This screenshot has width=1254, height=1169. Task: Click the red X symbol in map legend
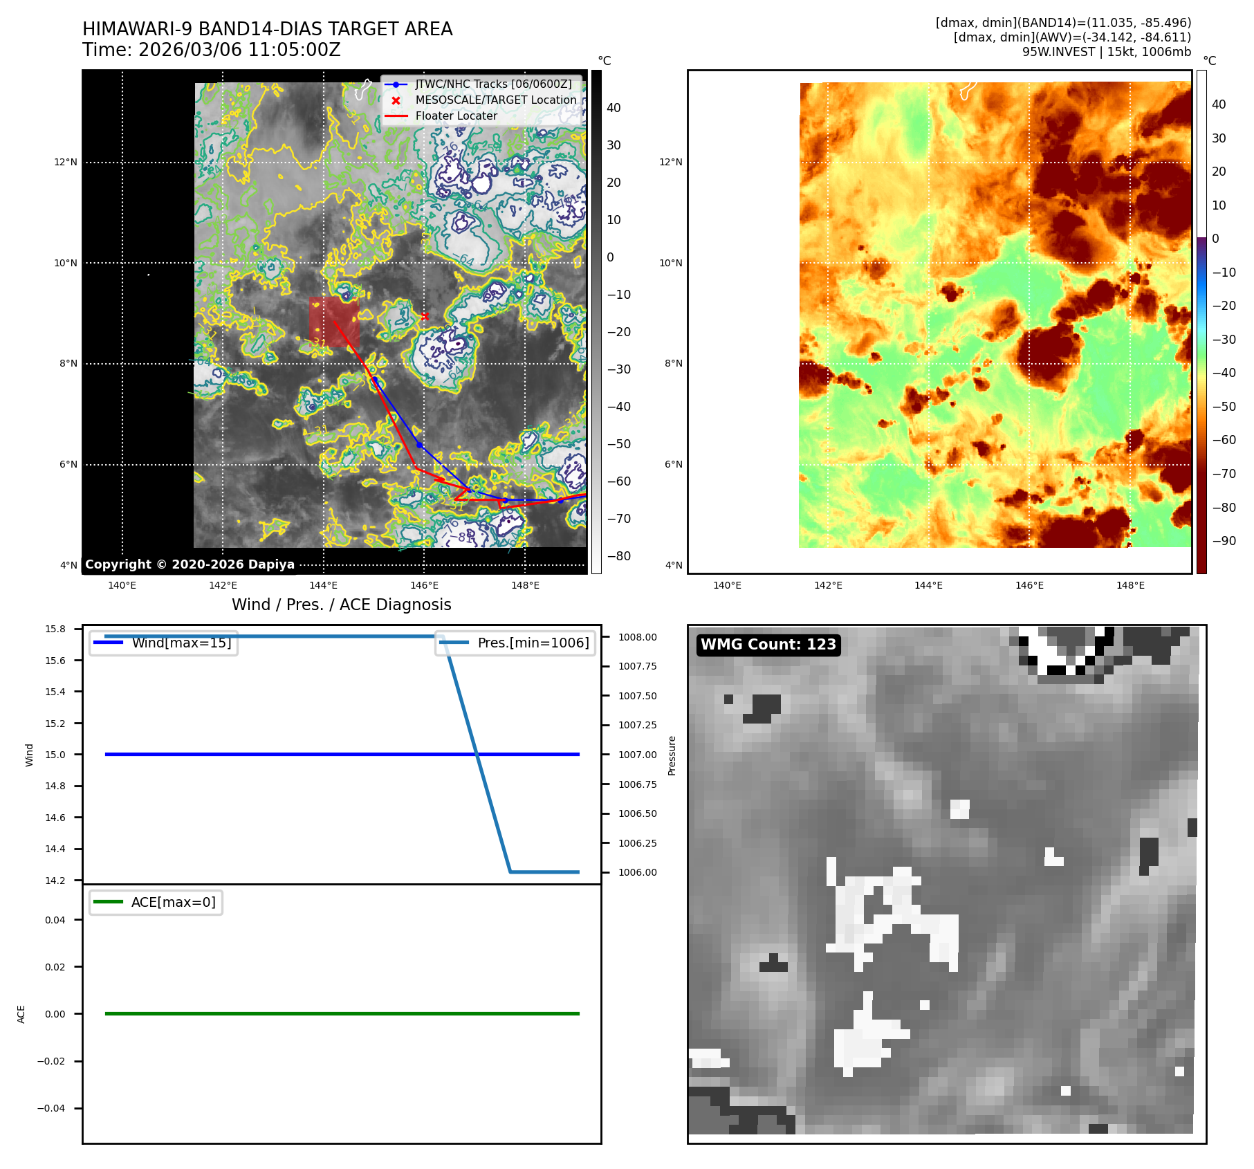tap(396, 100)
